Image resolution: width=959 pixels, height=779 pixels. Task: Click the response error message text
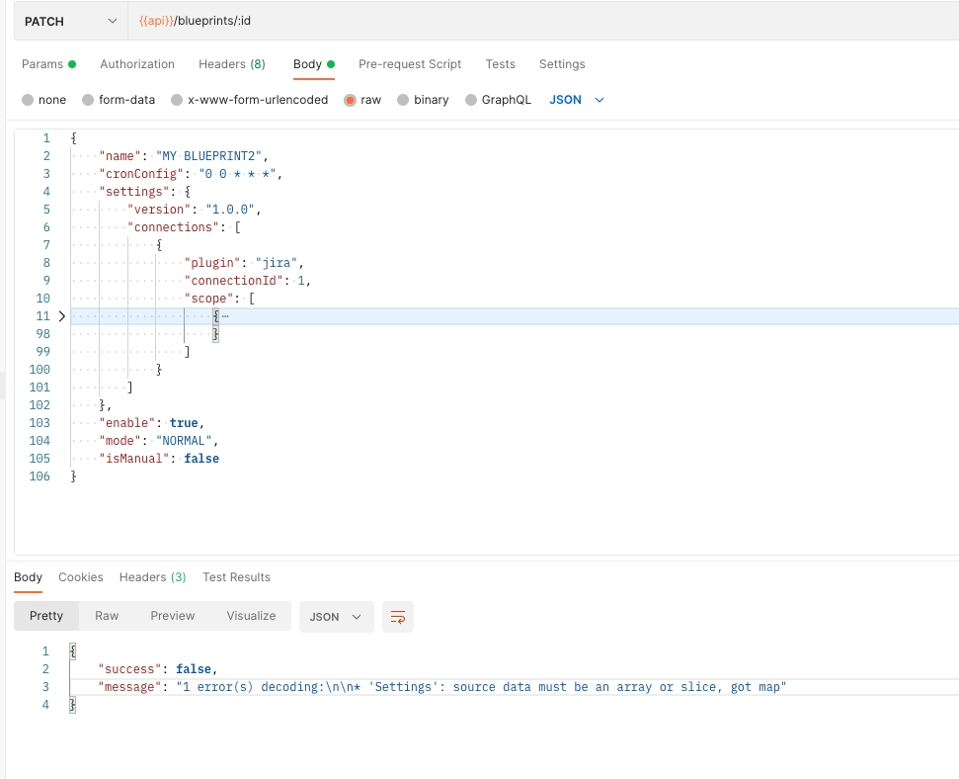tap(481, 687)
